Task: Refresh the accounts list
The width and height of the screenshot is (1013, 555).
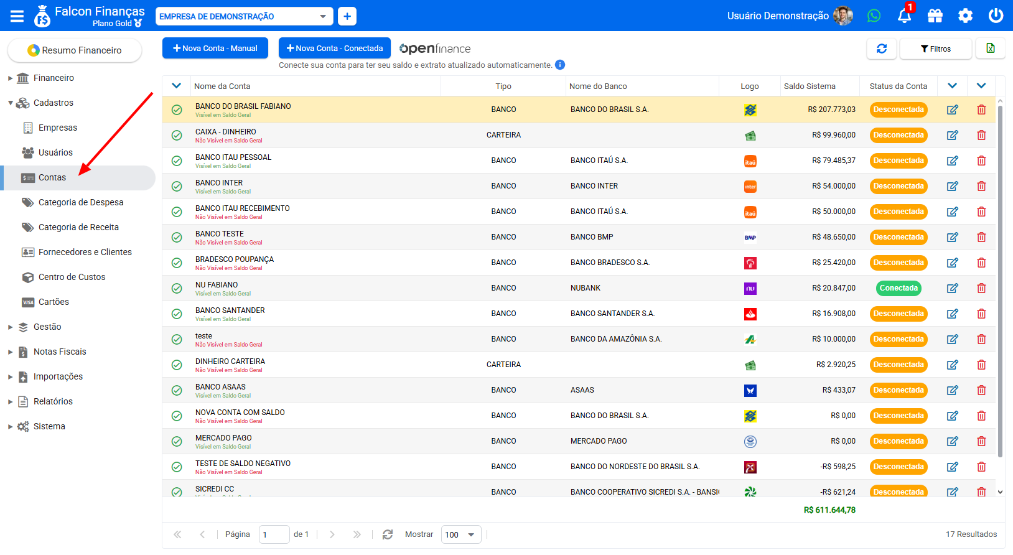Action: (882, 49)
